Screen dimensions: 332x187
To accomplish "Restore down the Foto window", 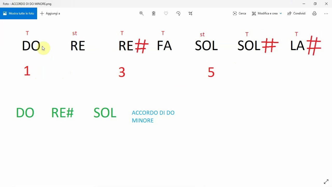I will click(x=315, y=4).
